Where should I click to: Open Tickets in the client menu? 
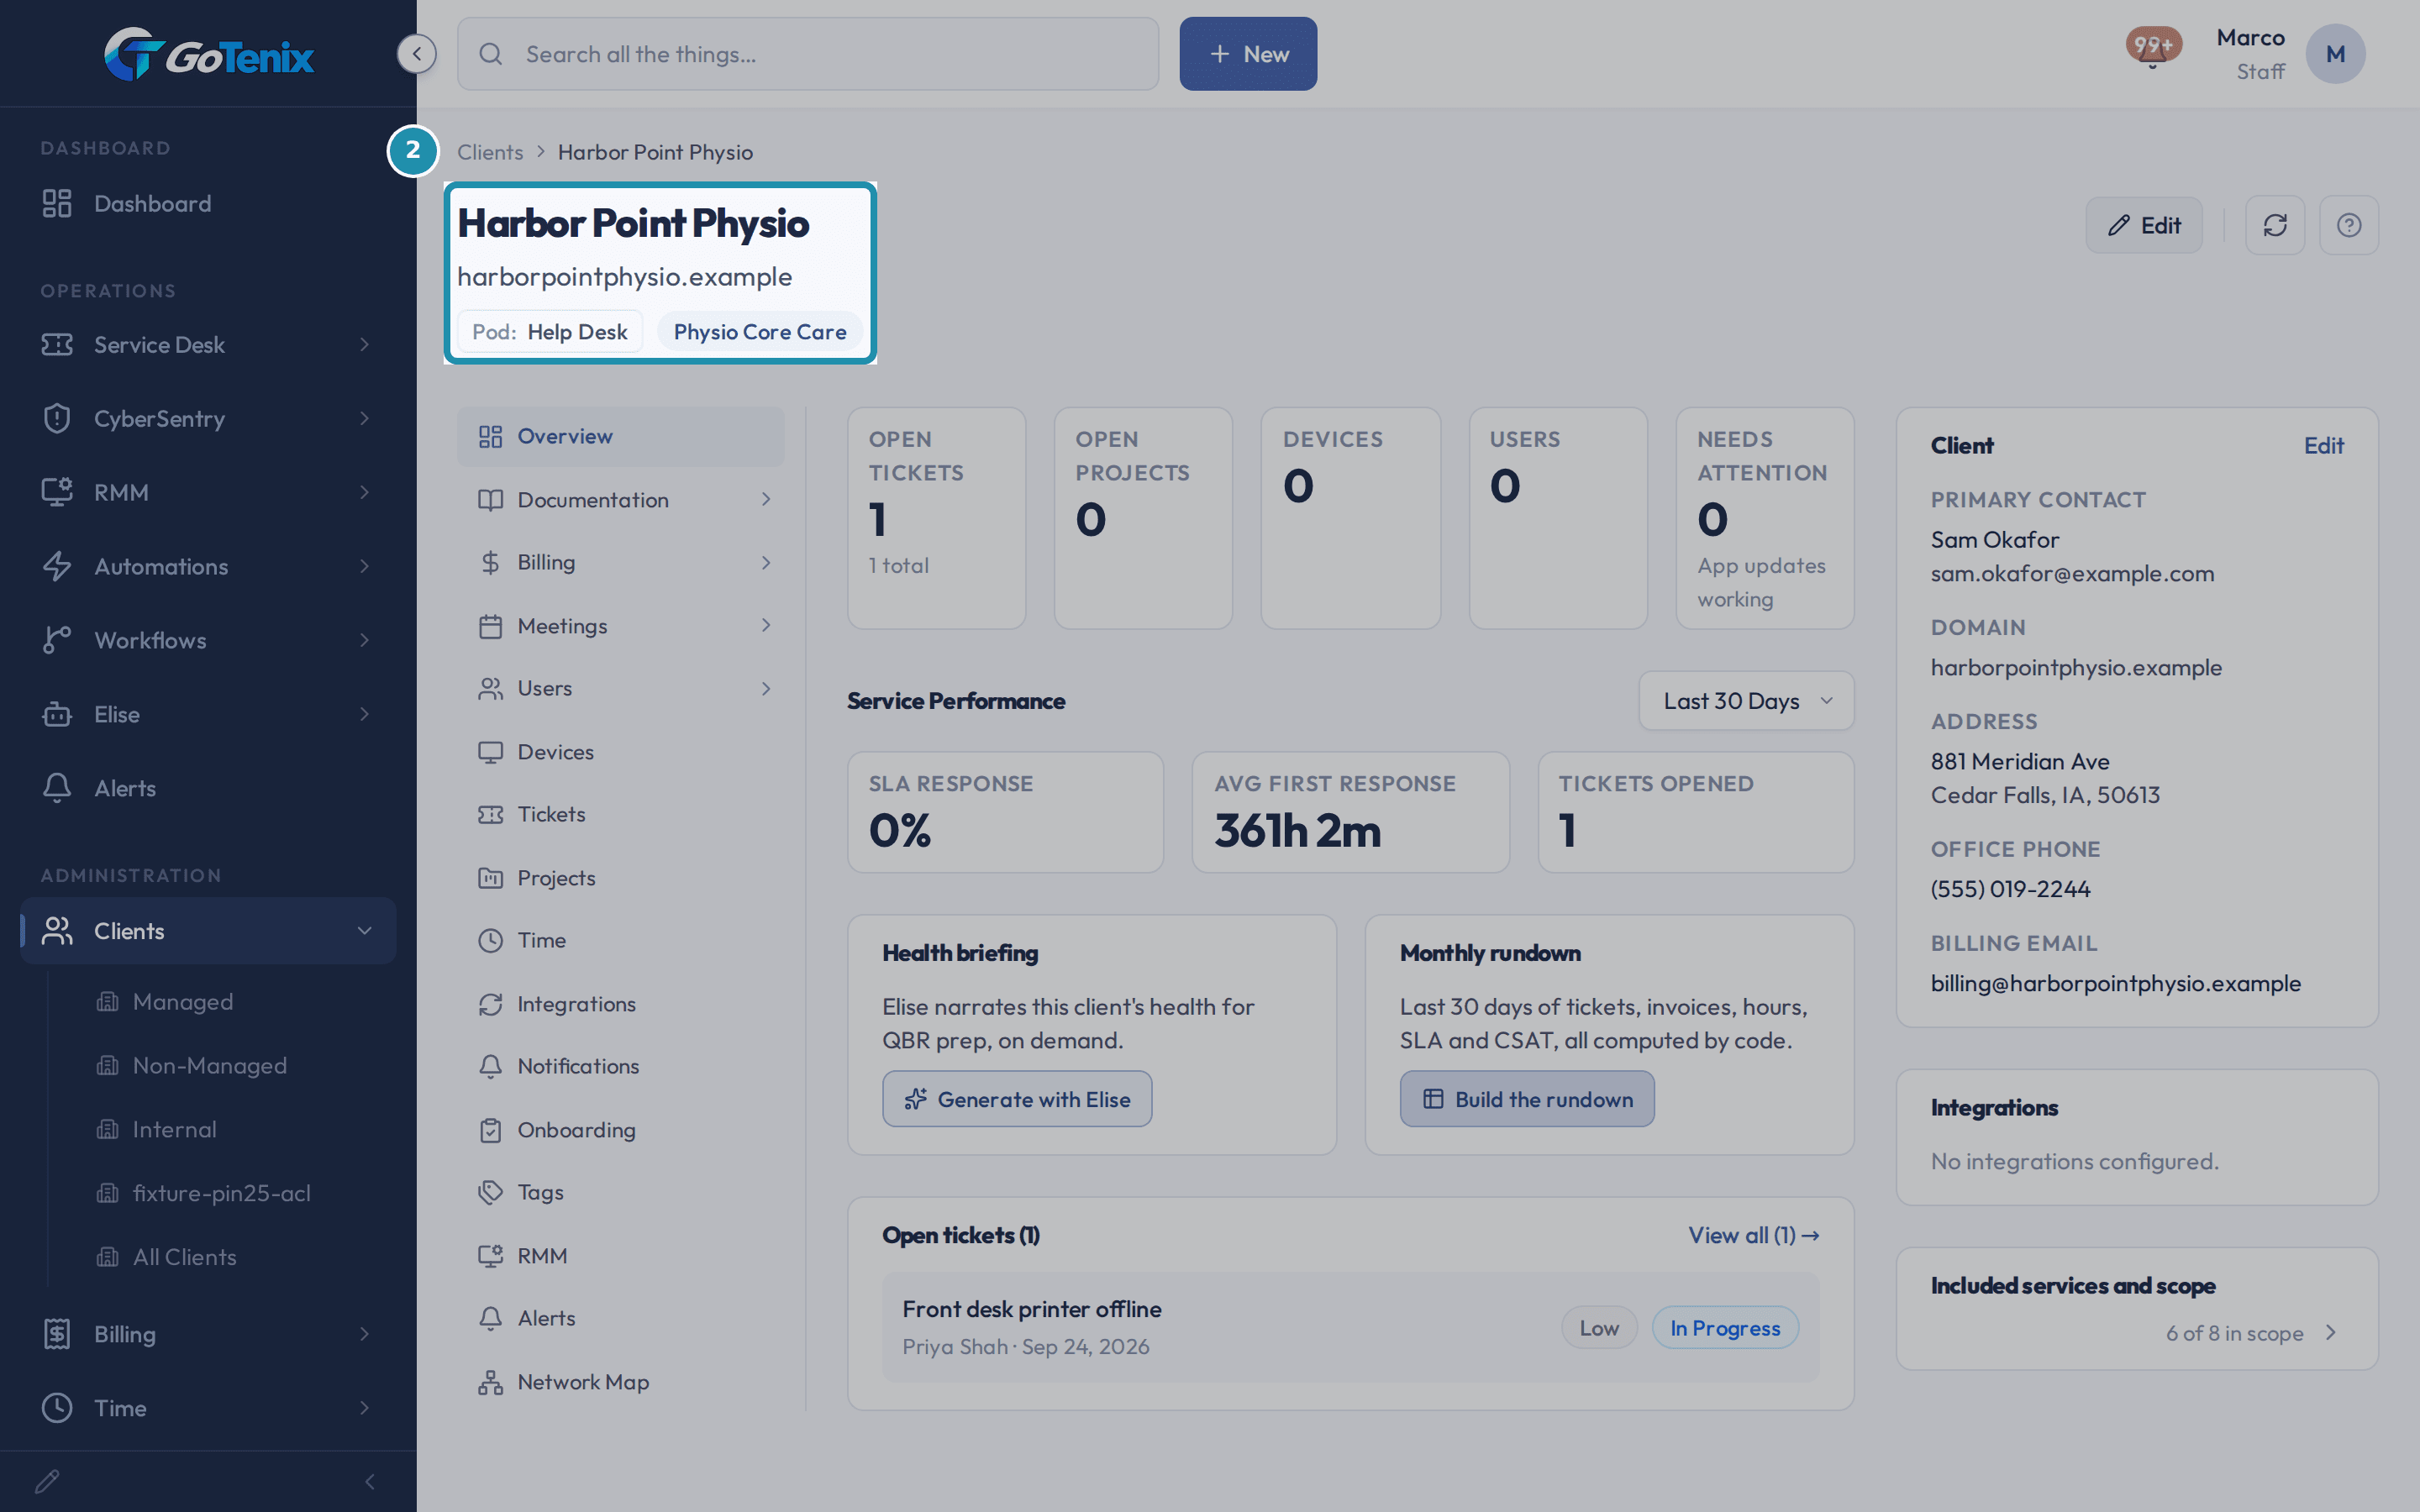[620, 814]
